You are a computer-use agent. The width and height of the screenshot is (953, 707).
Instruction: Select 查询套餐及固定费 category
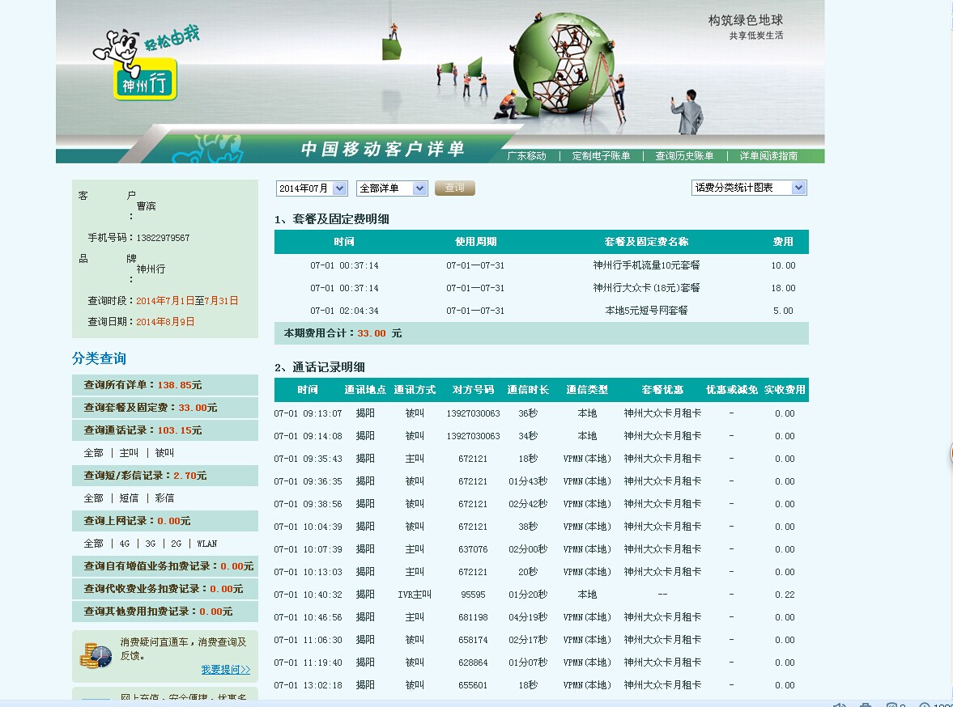(164, 408)
